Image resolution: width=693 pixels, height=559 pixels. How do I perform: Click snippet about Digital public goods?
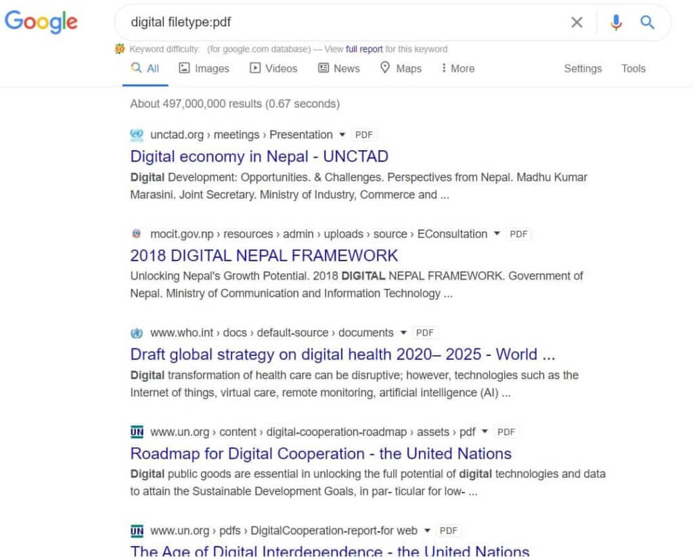(x=367, y=483)
